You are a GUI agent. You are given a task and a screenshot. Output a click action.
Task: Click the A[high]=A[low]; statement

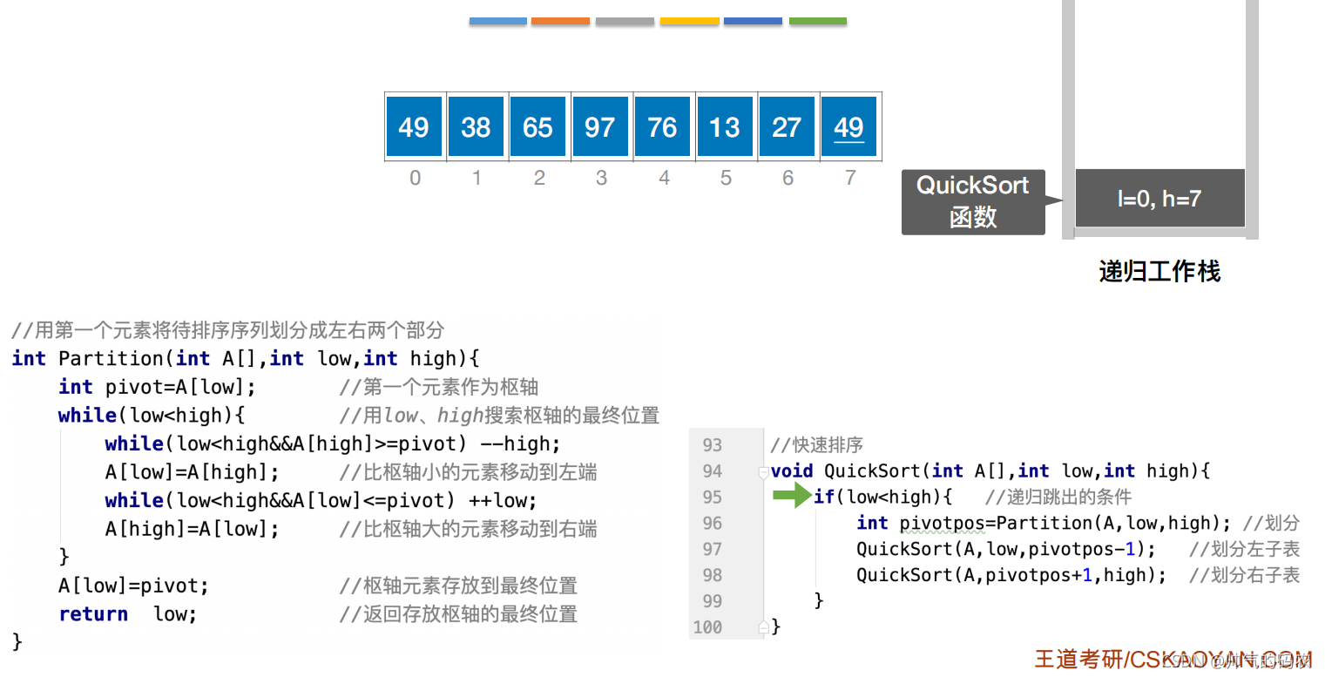point(193,529)
